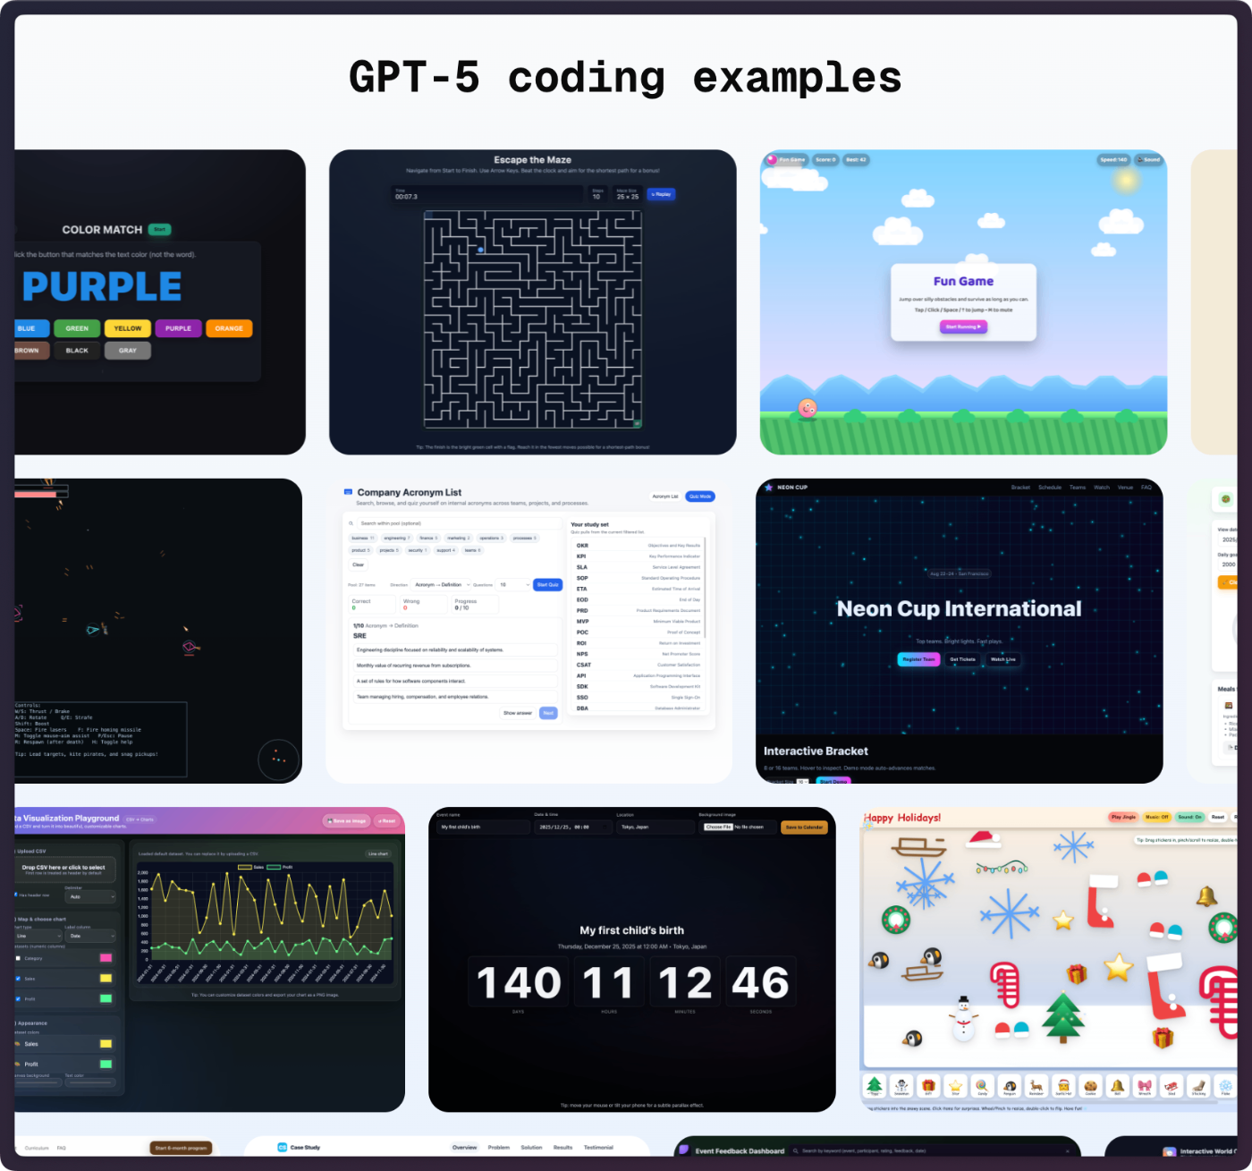Screen dimensions: 1252x1171
Task: Click Replay in Escape the Maze
Action: 661,194
